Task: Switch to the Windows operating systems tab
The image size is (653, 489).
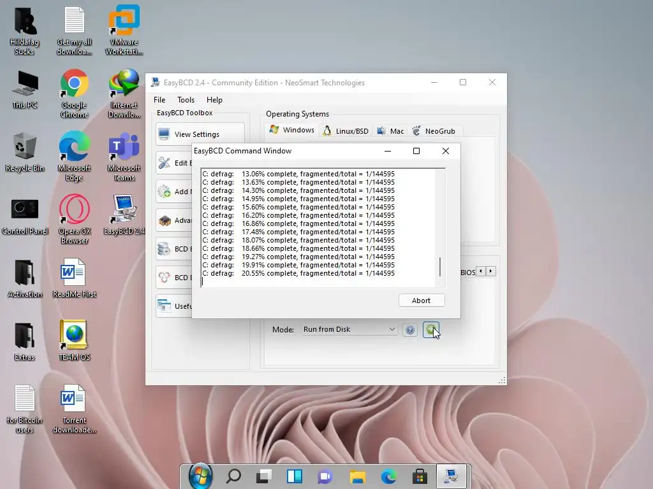Action: (x=292, y=130)
